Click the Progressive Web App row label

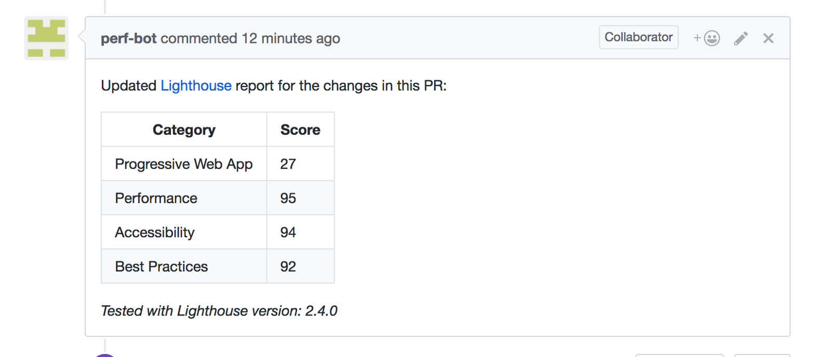(184, 164)
